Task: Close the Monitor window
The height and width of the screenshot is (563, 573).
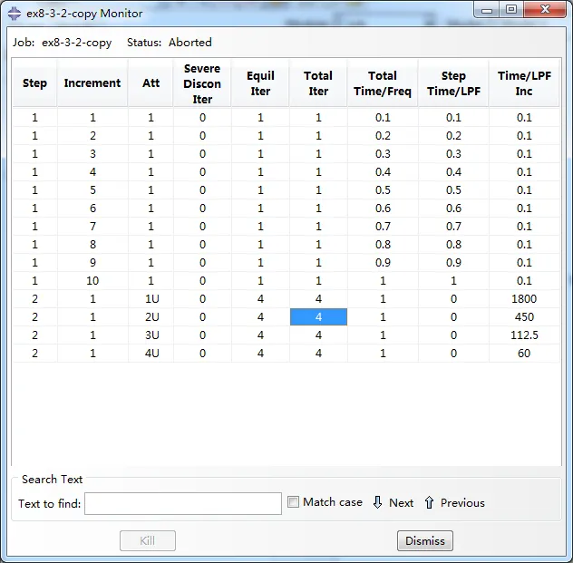Action: [545, 9]
